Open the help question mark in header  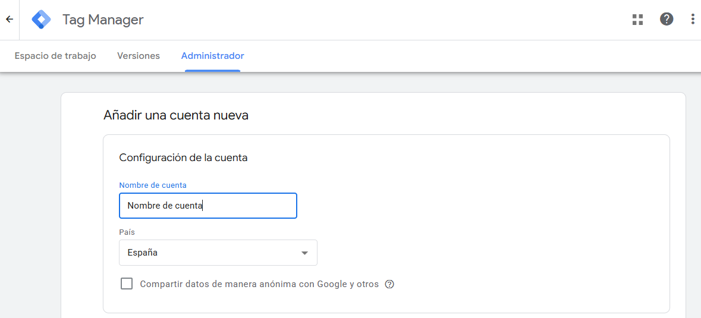point(667,20)
